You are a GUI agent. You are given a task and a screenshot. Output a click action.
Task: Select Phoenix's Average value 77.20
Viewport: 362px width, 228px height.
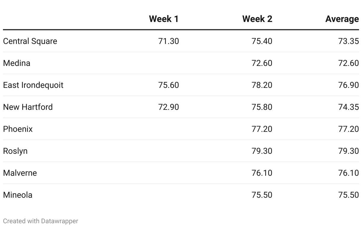[x=348, y=129]
